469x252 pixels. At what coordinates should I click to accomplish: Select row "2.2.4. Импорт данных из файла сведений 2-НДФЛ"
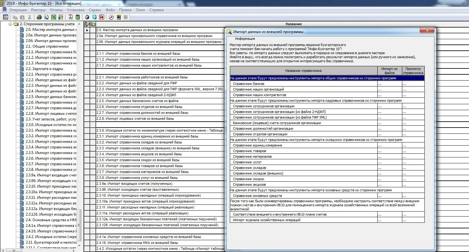tap(160, 95)
